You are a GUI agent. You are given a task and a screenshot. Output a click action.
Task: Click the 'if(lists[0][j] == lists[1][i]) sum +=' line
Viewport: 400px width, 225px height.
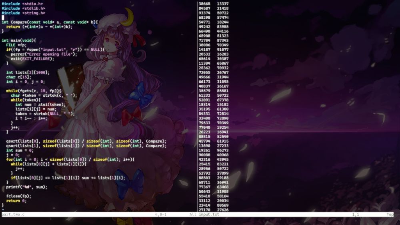click(x=68, y=178)
